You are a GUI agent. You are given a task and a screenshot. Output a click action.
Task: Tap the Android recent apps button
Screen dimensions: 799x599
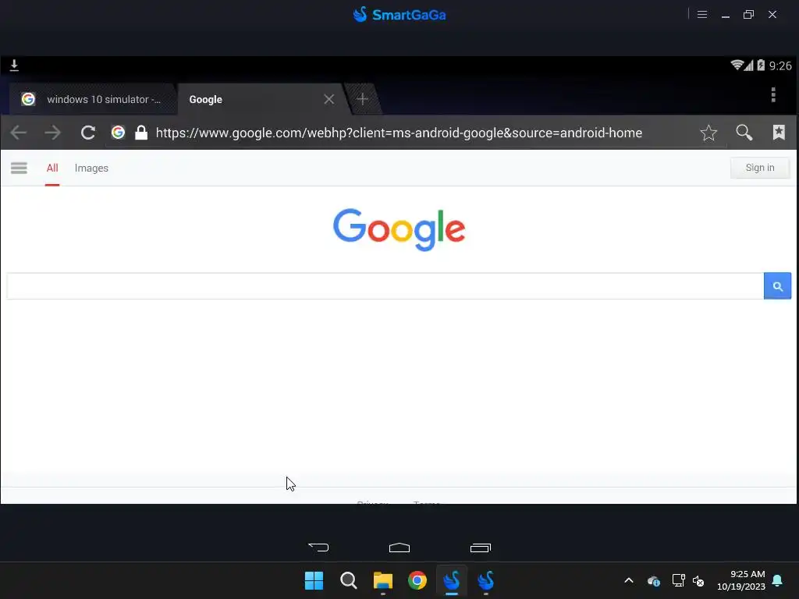(x=480, y=548)
